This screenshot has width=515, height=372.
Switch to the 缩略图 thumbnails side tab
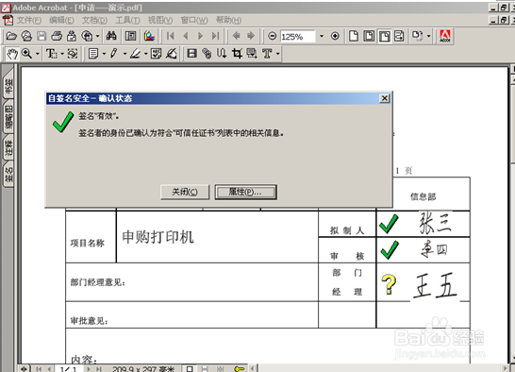click(x=8, y=117)
